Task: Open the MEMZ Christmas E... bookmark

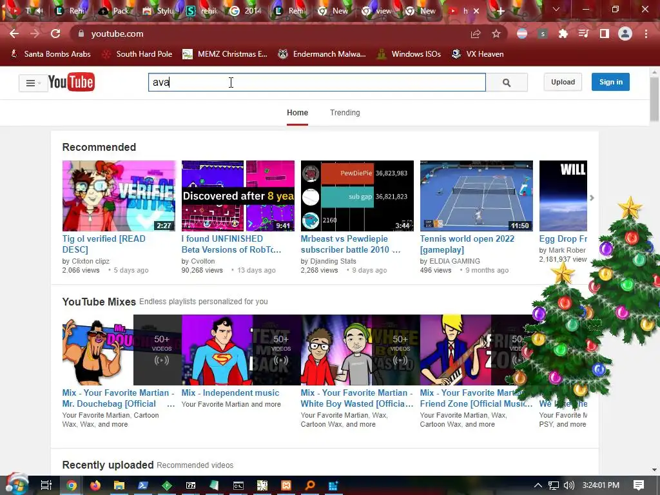Action: 225,54
